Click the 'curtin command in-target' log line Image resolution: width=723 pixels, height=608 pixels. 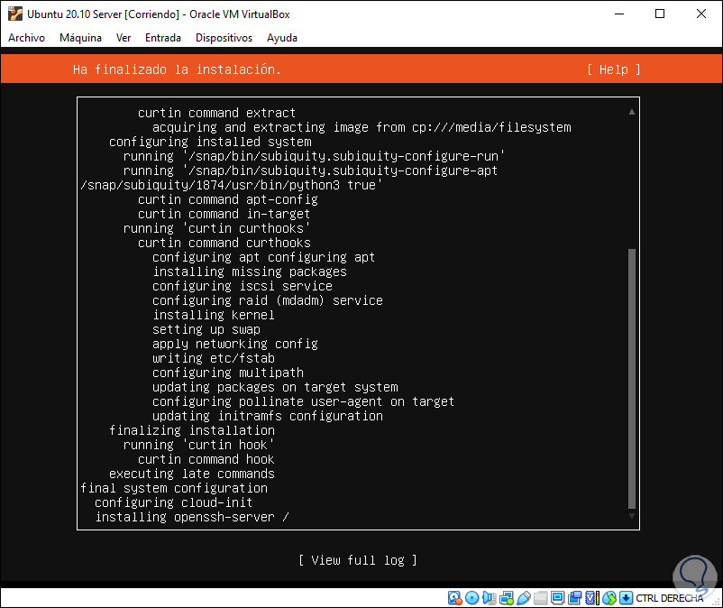point(224,214)
